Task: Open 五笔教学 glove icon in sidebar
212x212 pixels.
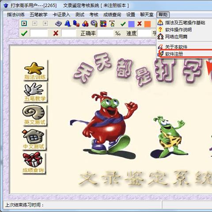Action: pos(35,92)
